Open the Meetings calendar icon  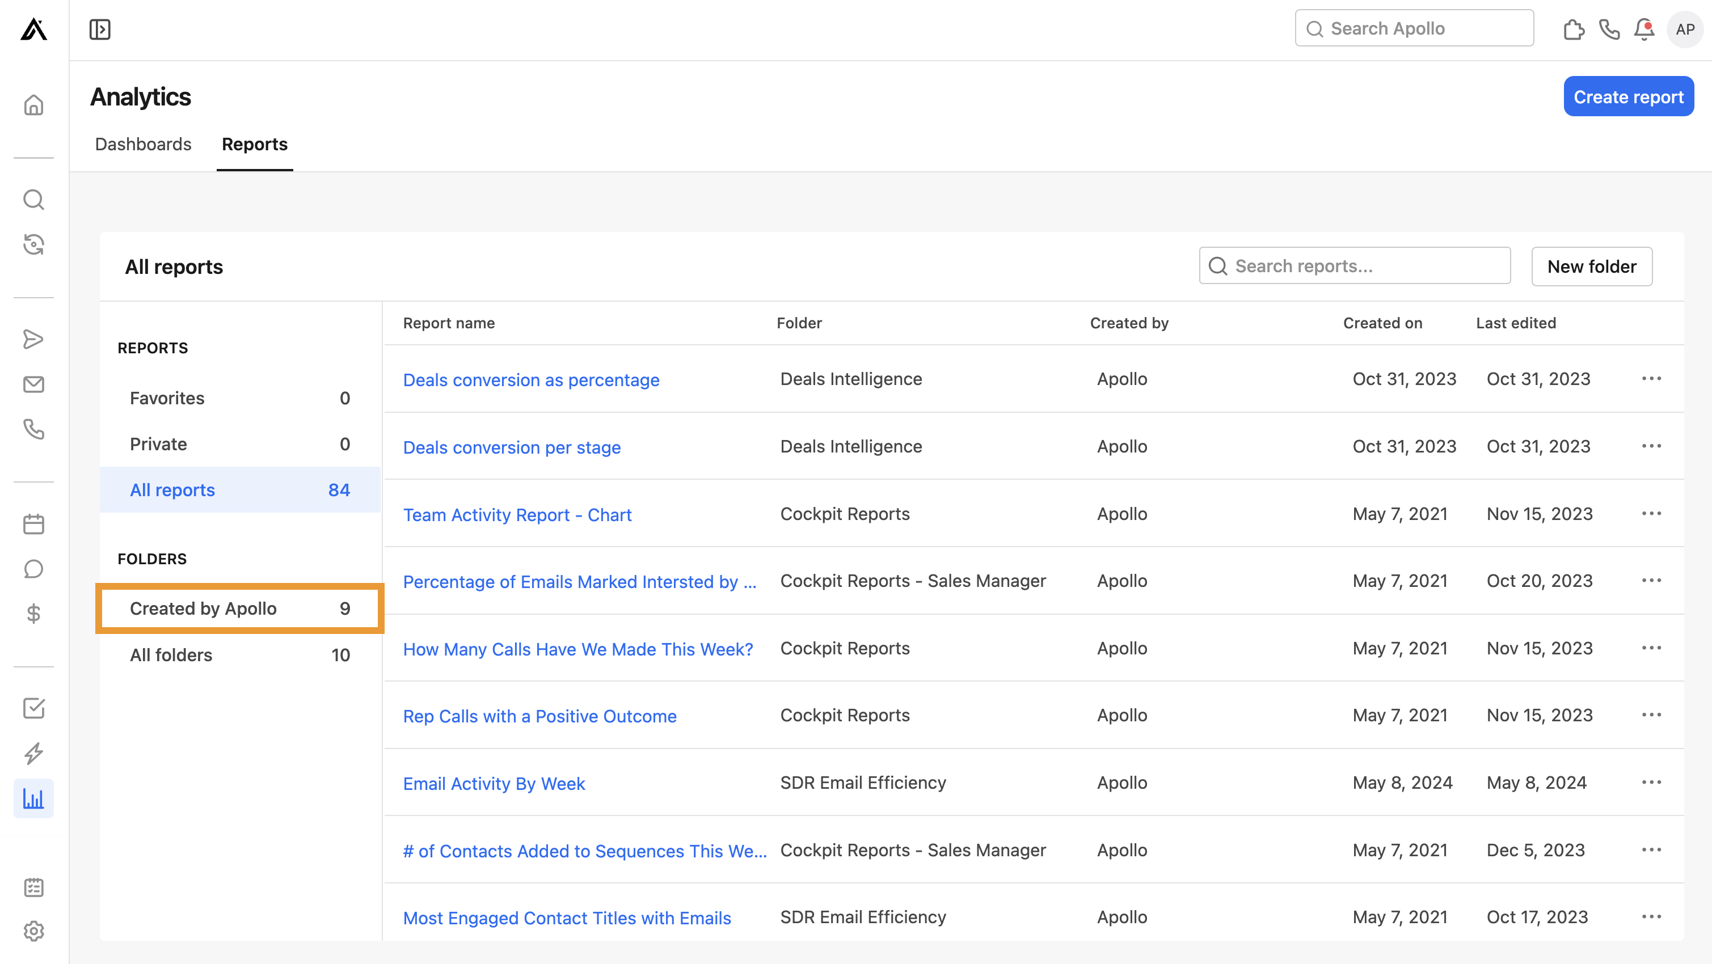(x=33, y=523)
